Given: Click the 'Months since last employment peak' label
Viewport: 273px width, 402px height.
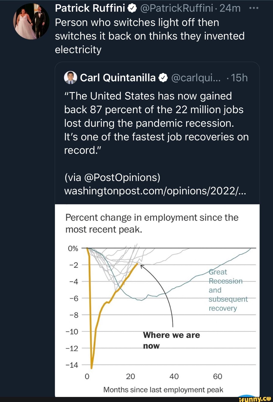Looking at the screenshot, I should (x=163, y=390).
